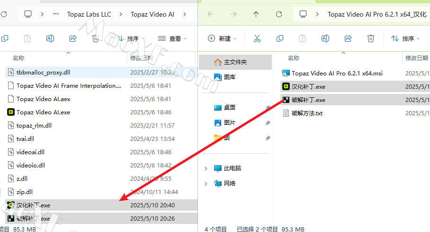
Task: Select 破解补丁.exe in right window
Action: pyautogui.click(x=355, y=100)
